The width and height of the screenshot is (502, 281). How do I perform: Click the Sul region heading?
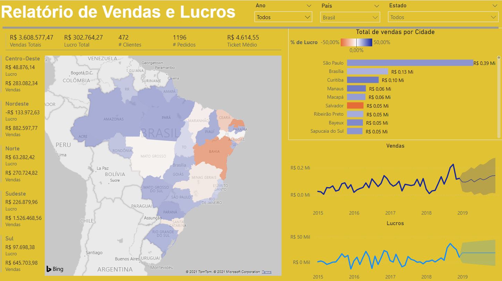coord(9,238)
